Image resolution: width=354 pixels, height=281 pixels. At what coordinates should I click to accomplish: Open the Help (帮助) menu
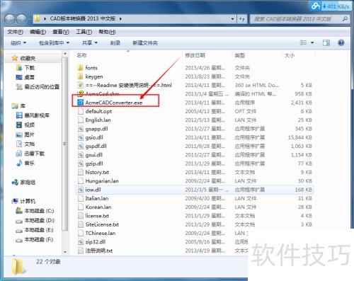107,32
